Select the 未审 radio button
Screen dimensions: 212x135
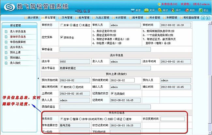tap(62, 25)
